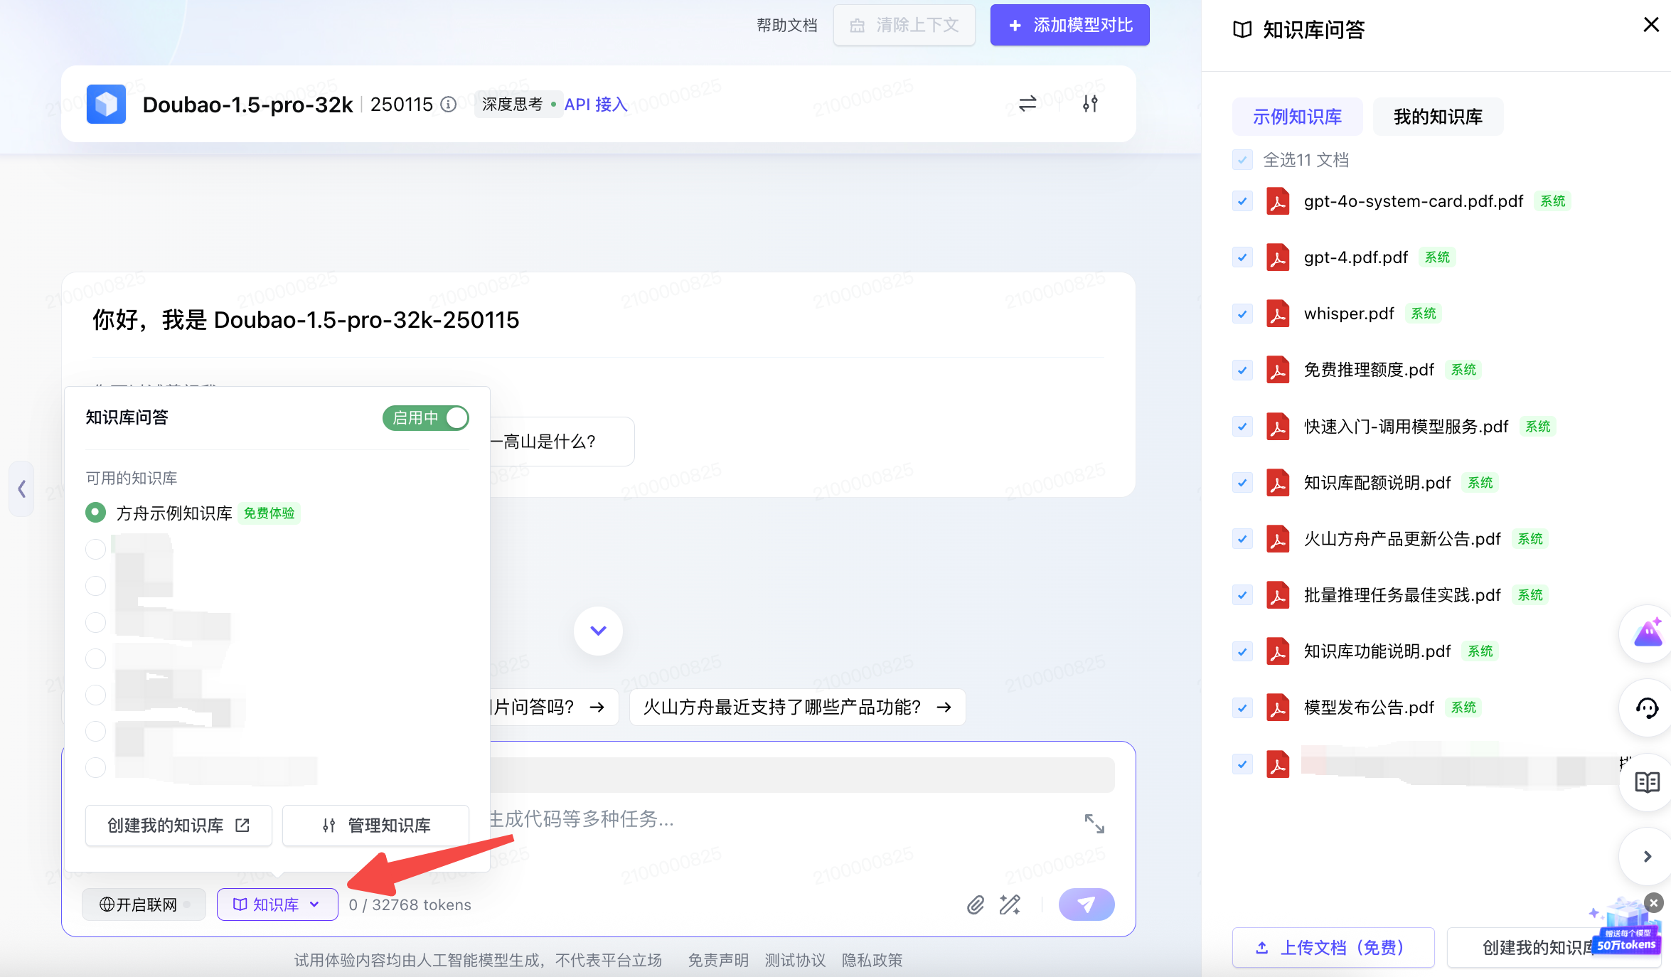1671x977 pixels.
Task: Open the API 接入 link
Action: coord(596,105)
